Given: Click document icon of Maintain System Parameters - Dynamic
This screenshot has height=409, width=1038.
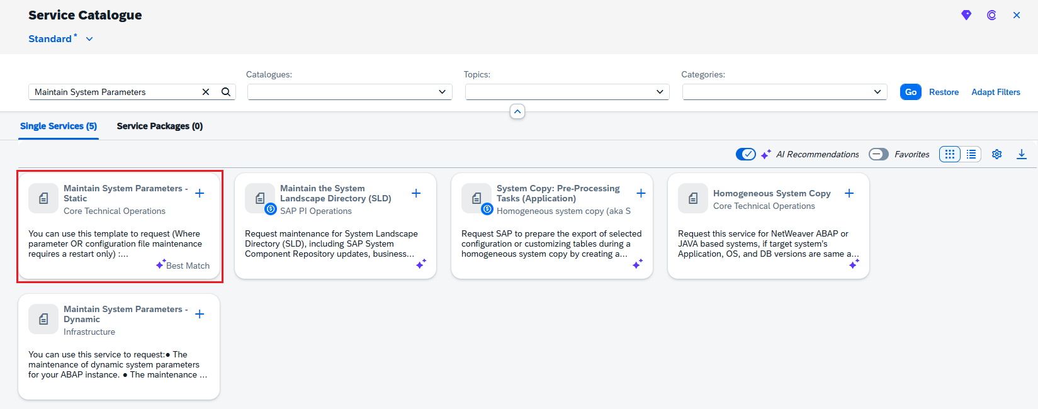Looking at the screenshot, I should (43, 319).
